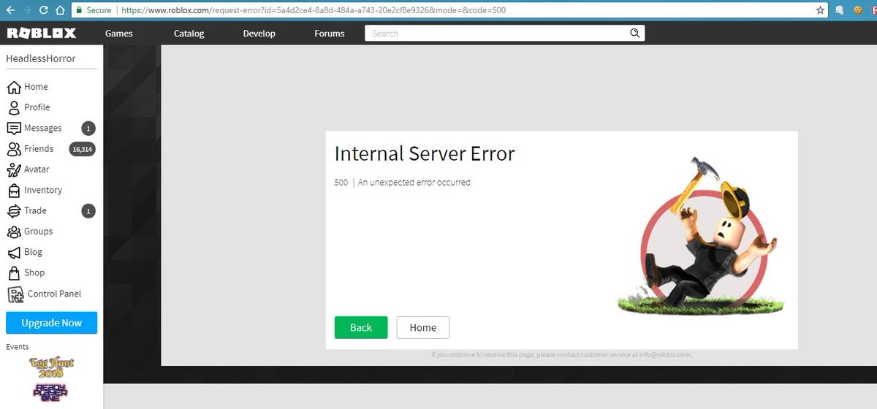The width and height of the screenshot is (877, 409).
Task: Open the browser home icon
Action: [59, 10]
